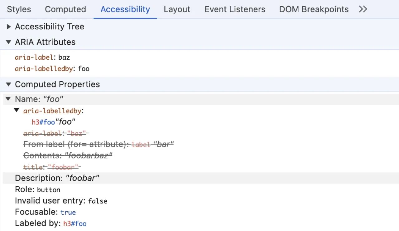Open the Event Listeners tab
Viewport: 399px width, 231px height.
pos(235,9)
